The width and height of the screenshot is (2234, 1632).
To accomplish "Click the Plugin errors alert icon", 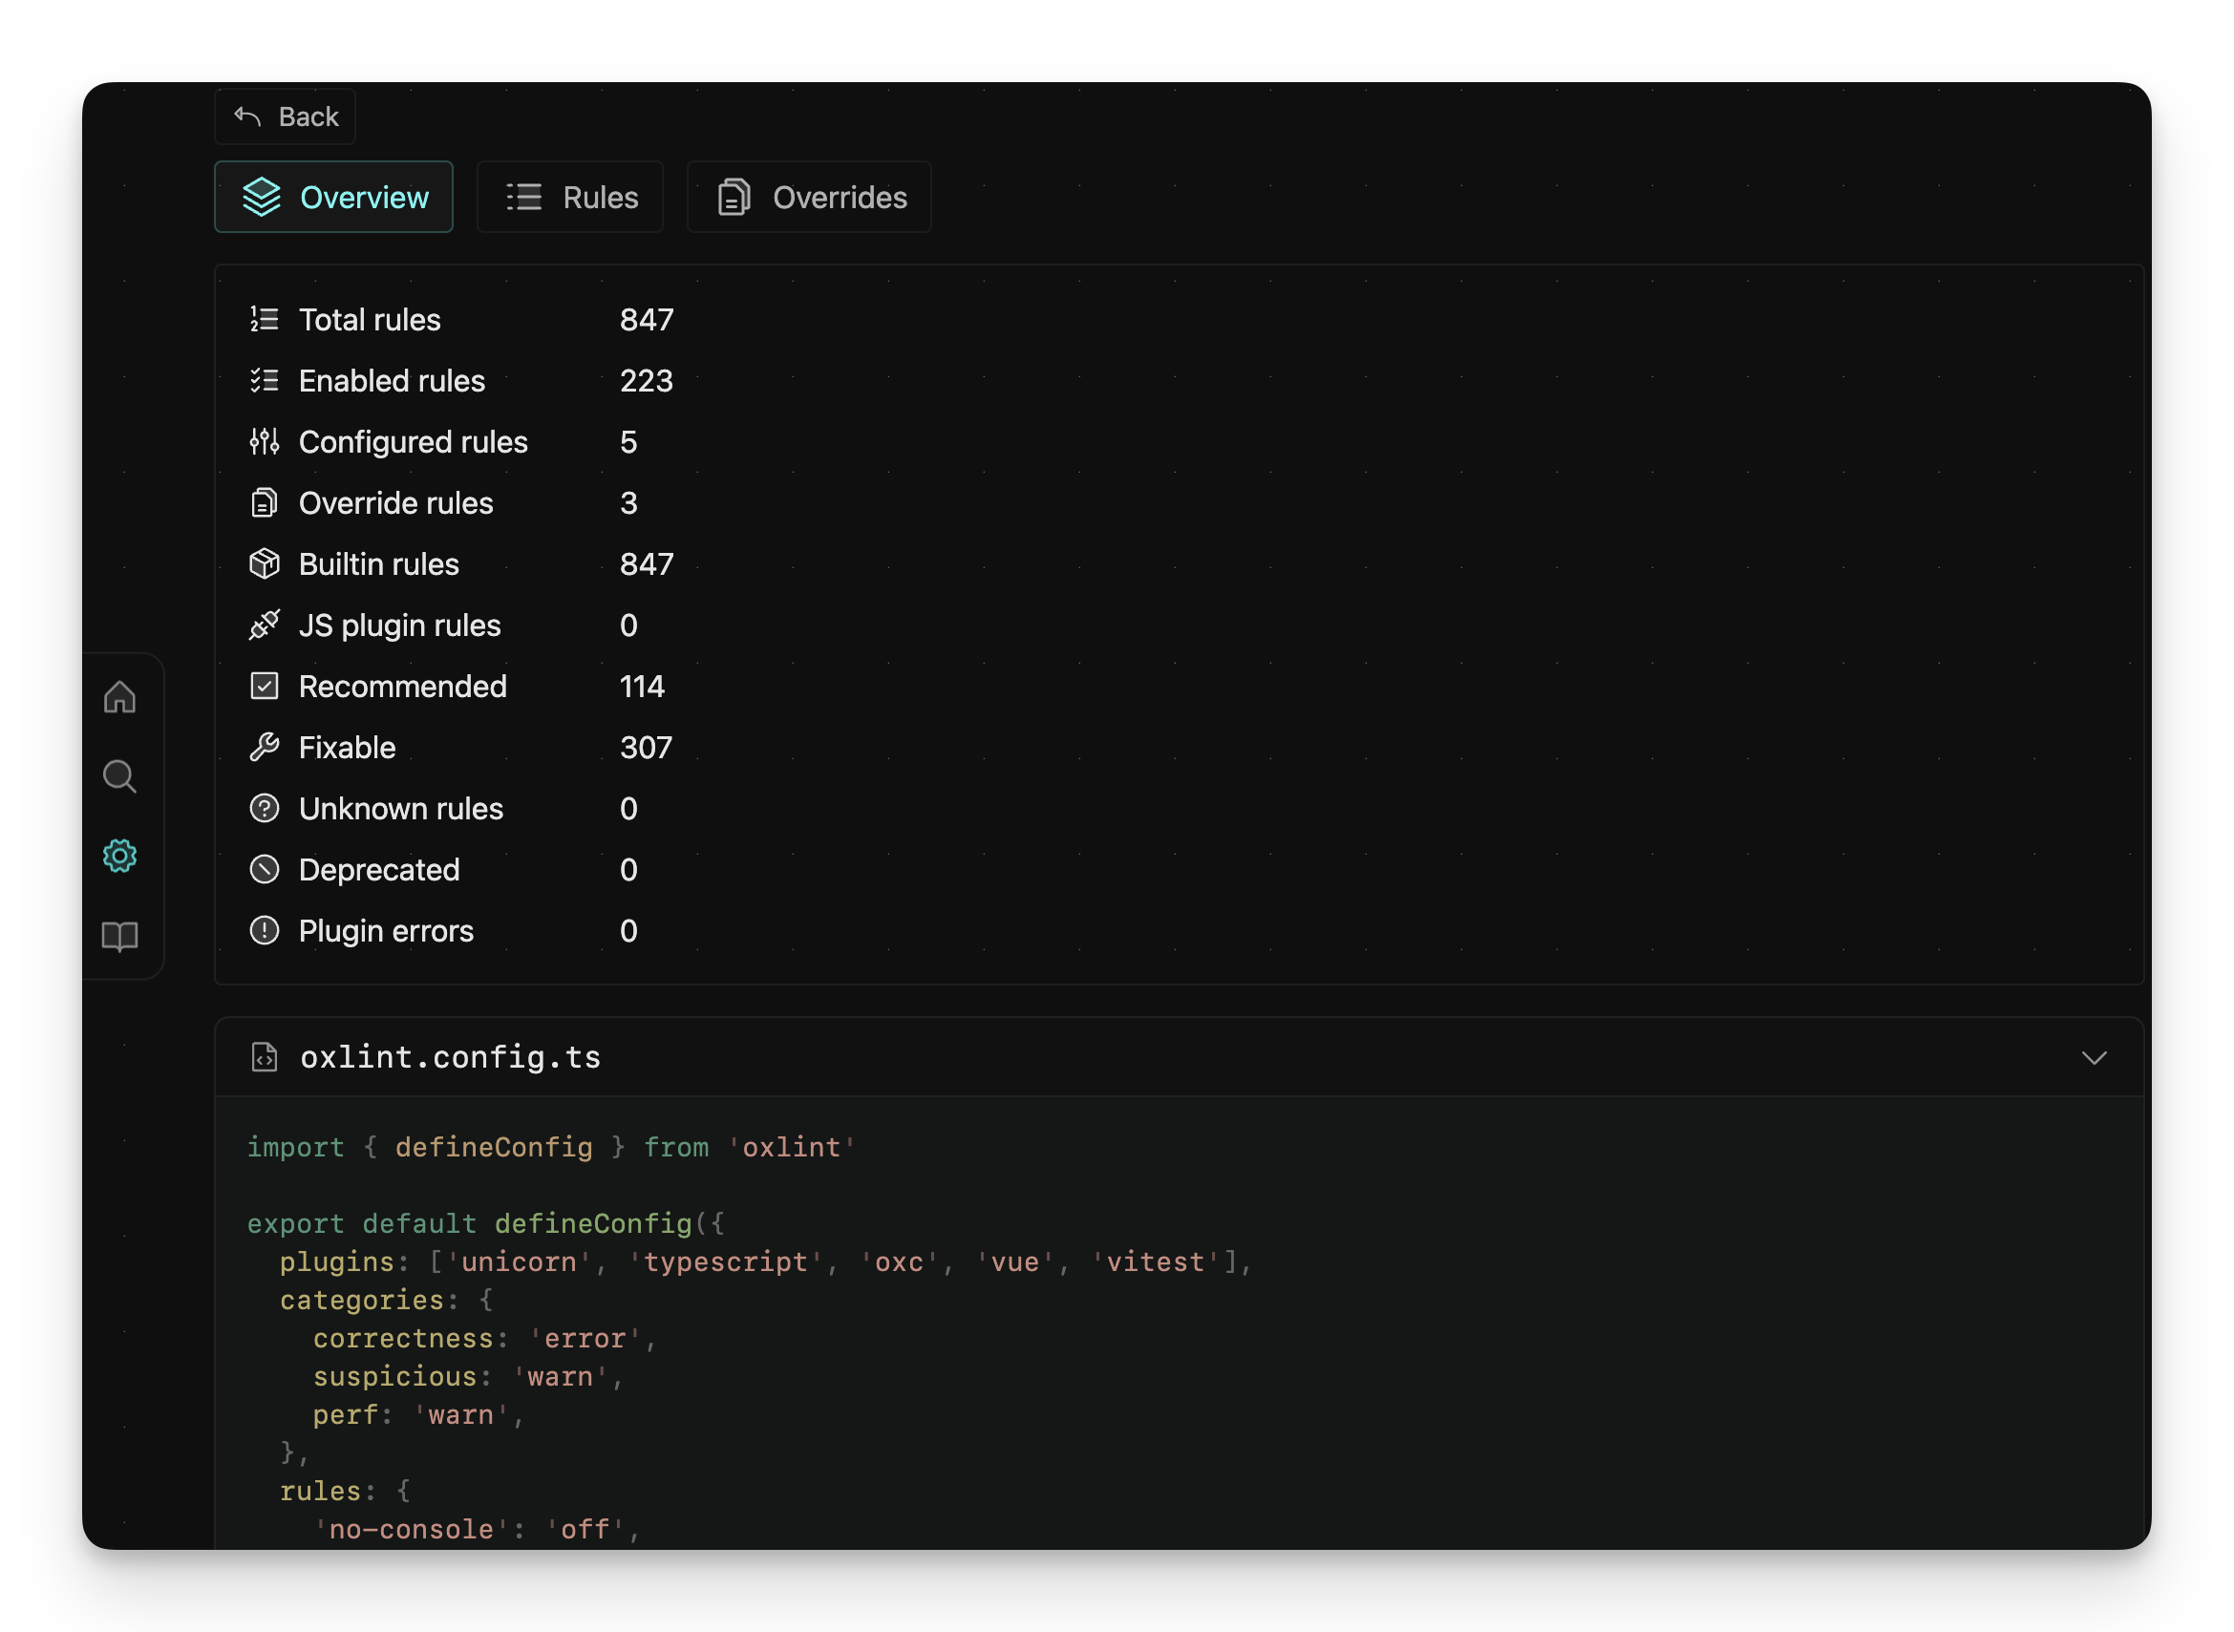I will click(x=264, y=932).
